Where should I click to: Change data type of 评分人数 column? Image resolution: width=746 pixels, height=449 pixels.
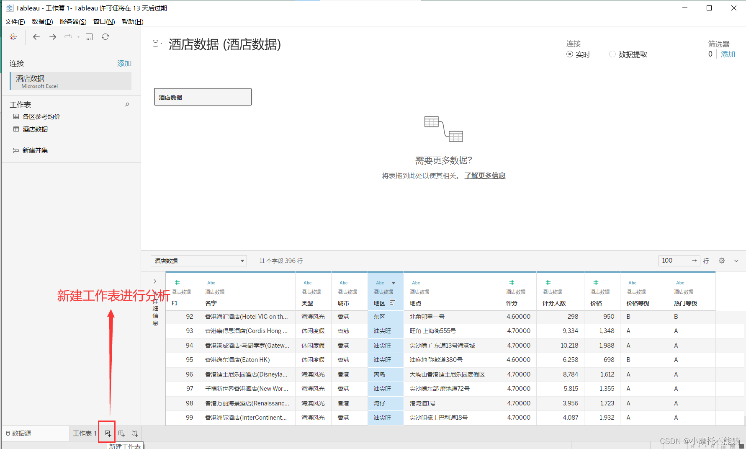[x=548, y=283]
